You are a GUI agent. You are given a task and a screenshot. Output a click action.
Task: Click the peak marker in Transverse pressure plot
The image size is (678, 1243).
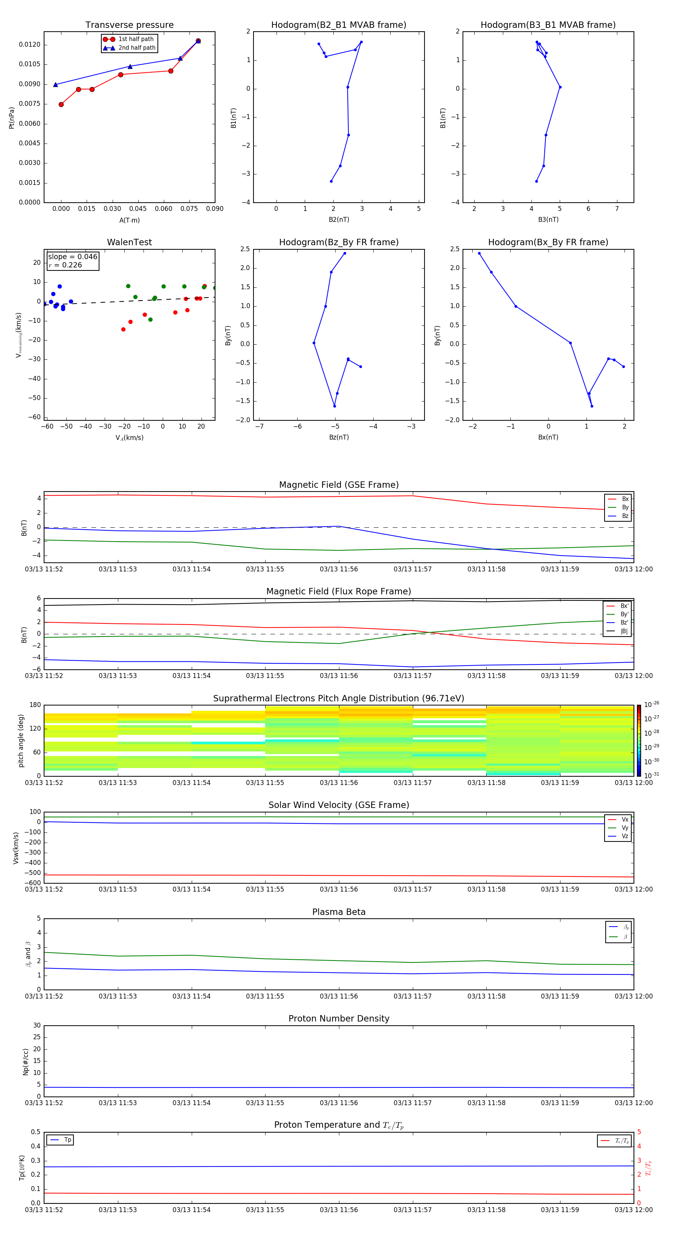(x=198, y=41)
